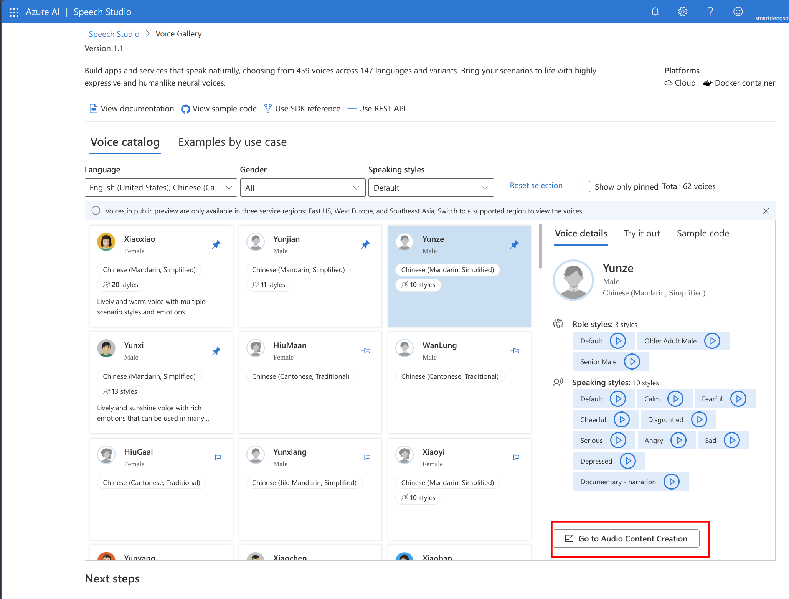The width and height of the screenshot is (789, 599).
Task: Unpin the Xiaoxiao voice
Action: point(216,244)
